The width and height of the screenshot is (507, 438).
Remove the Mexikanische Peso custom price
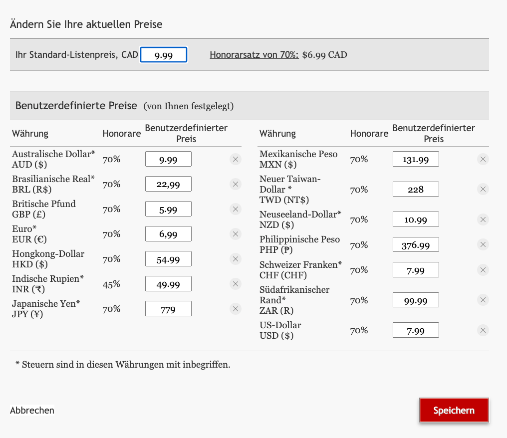click(x=483, y=159)
